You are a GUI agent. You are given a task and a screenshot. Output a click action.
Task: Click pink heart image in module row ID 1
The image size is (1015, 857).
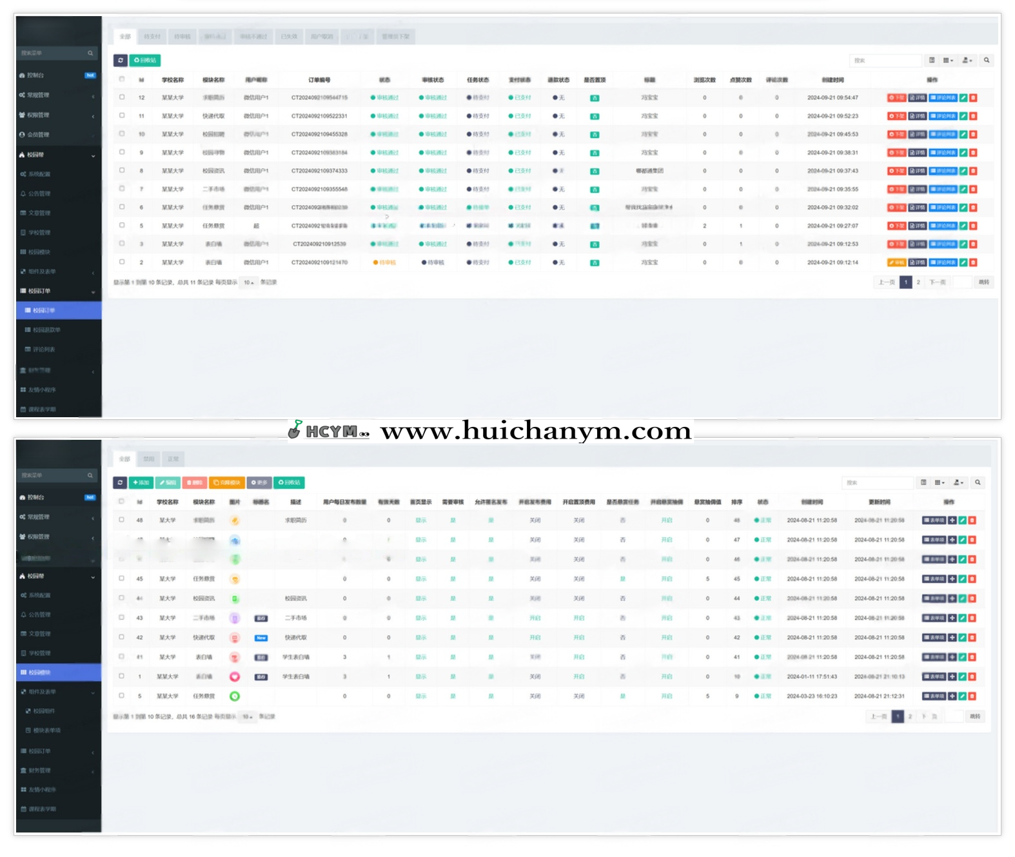point(235,676)
